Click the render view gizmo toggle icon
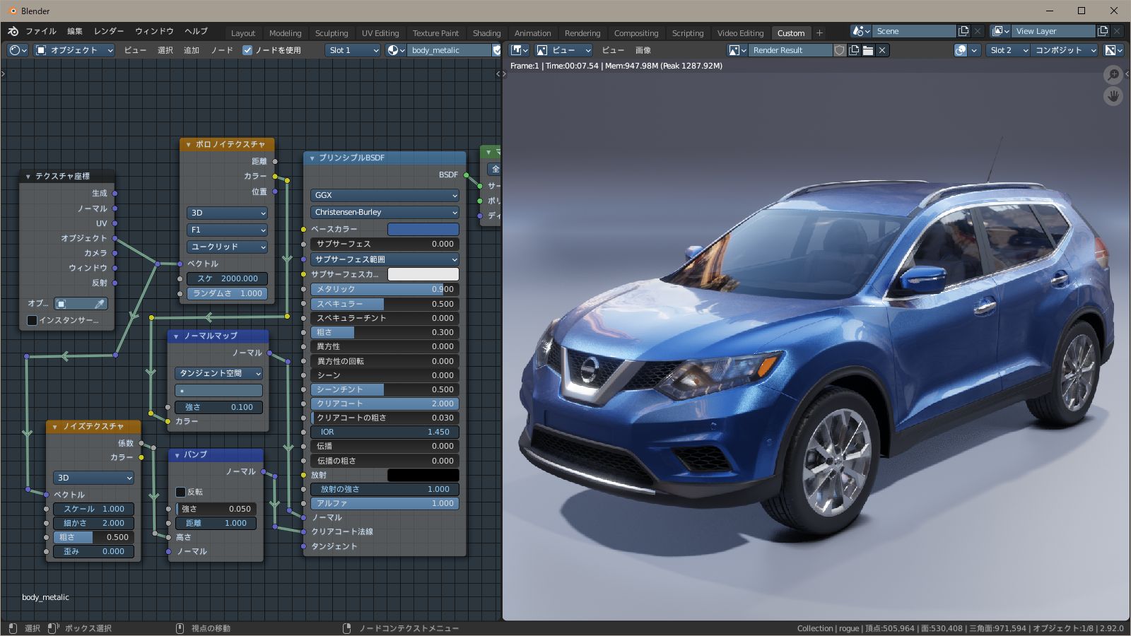This screenshot has height=636, width=1131. [961, 50]
